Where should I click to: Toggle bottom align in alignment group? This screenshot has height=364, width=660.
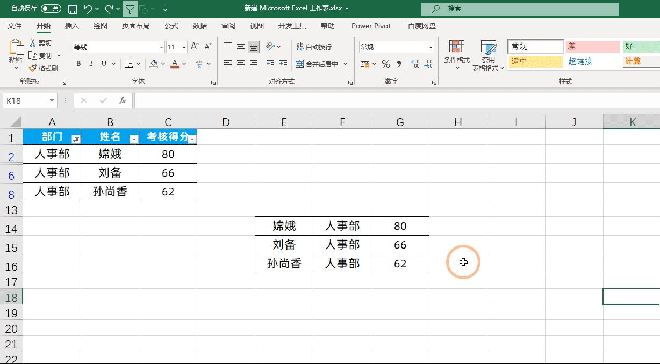click(x=254, y=47)
